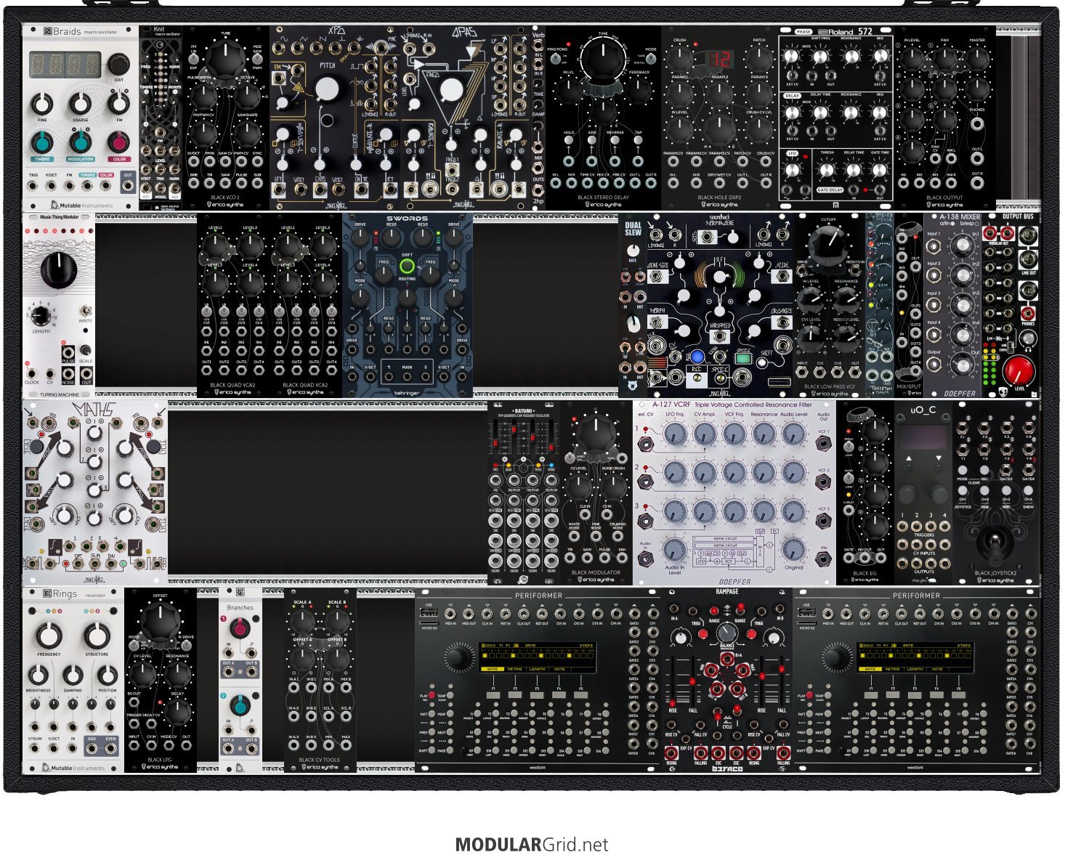Flip the Black LPG MODE switch
The height and width of the screenshot is (860, 1065).
pos(134,645)
